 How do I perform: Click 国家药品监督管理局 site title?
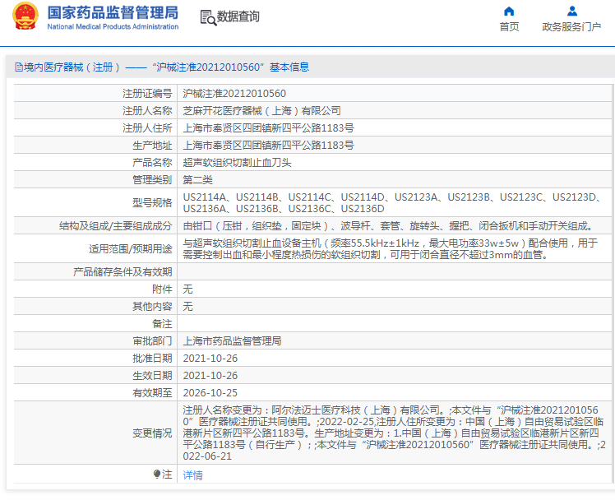click(x=113, y=12)
